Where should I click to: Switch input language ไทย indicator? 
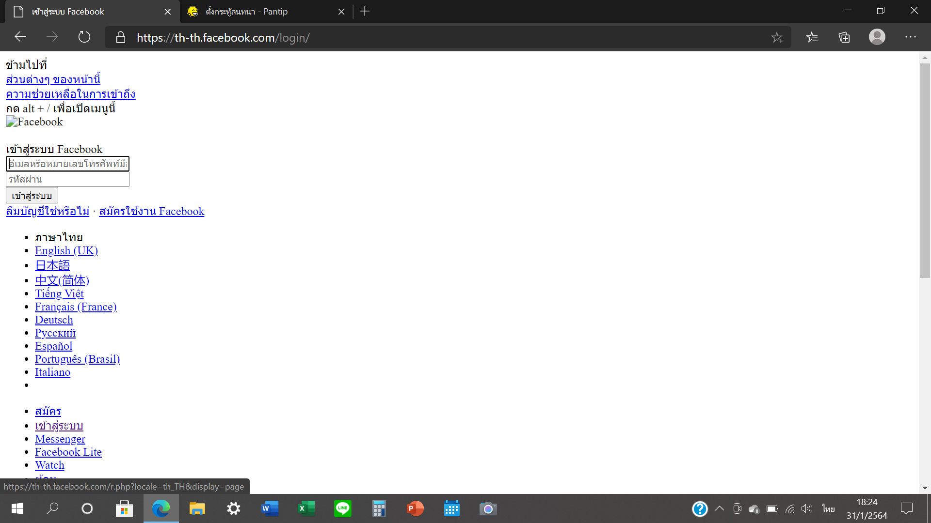[828, 508]
